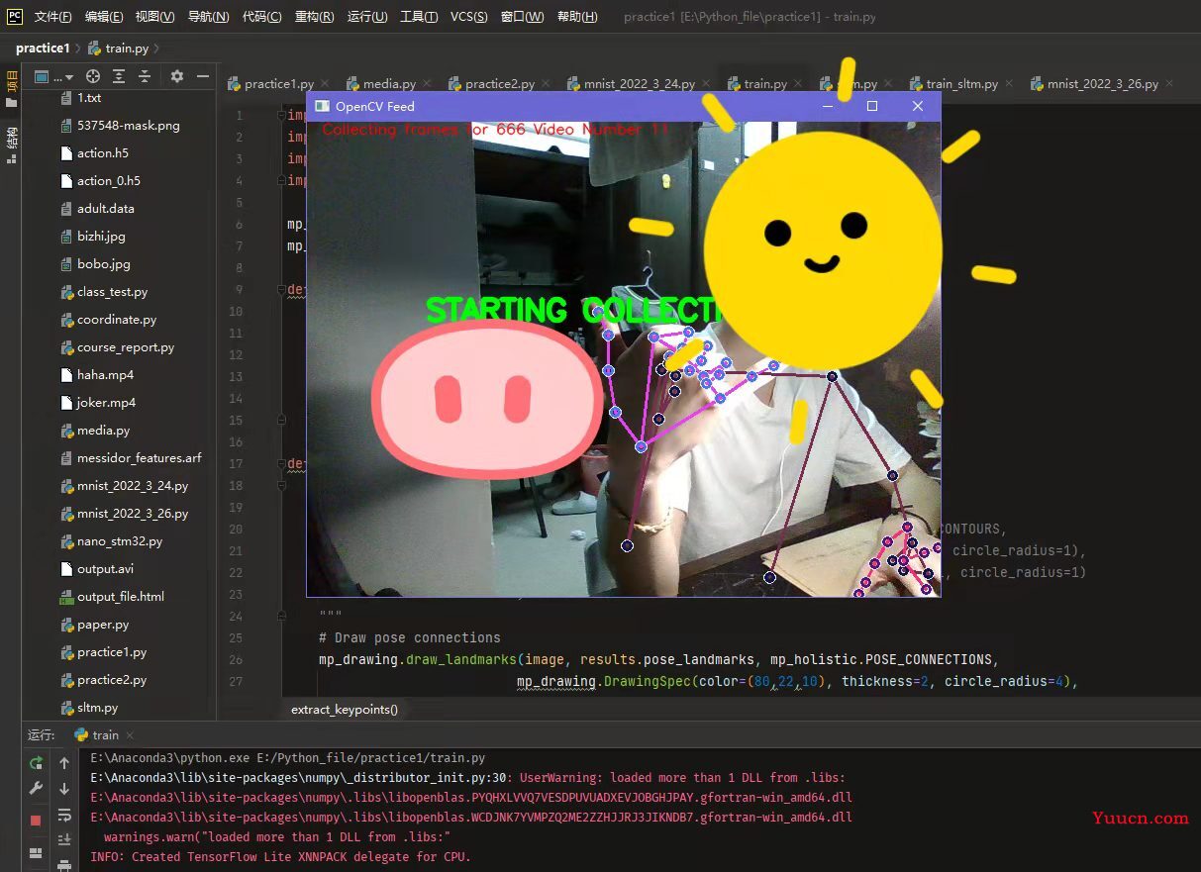Open the 代码(C) menu
Image resolution: width=1201 pixels, height=872 pixels.
(261, 17)
